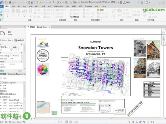The height and width of the screenshot is (124, 166).
Task: Click the Fayette County logo on the sheet
Action: (x=43, y=44)
